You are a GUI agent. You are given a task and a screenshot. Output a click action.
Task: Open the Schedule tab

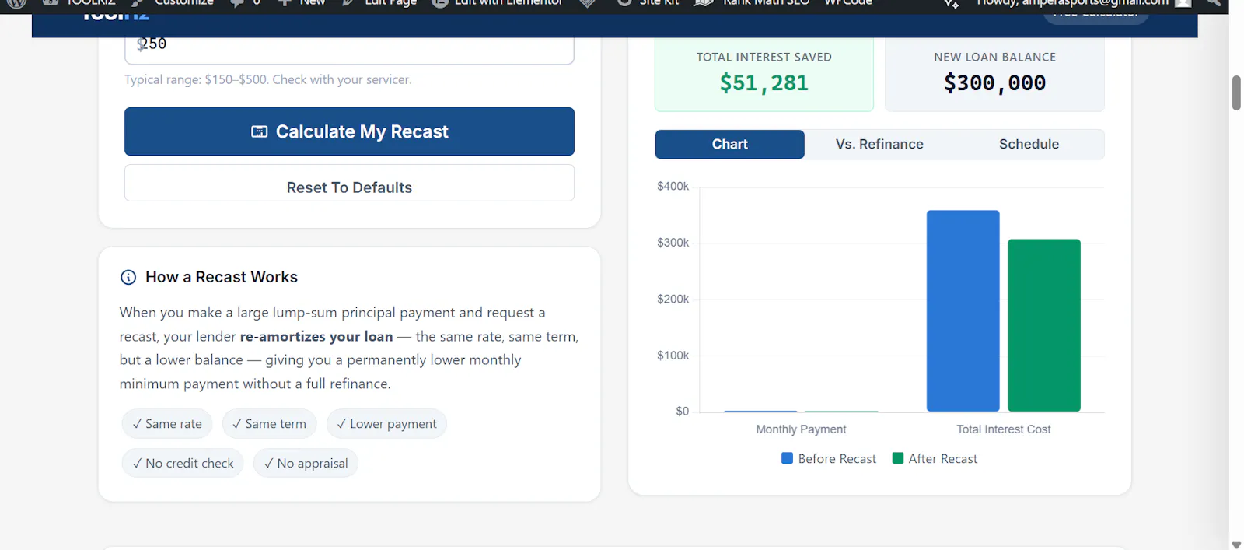pos(1029,144)
